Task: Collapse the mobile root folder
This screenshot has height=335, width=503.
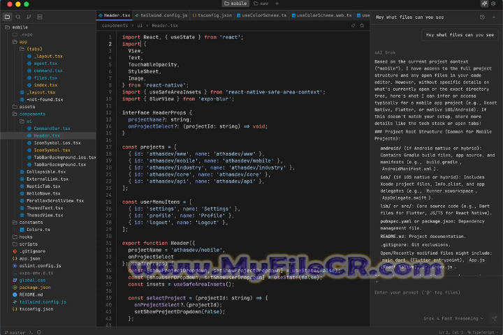Action: click(16, 28)
